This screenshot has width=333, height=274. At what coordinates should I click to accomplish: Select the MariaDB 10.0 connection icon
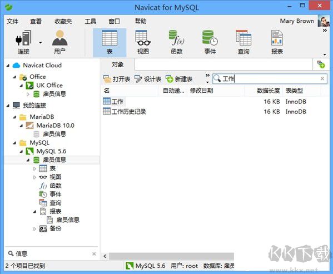pyautogui.click(x=29, y=126)
